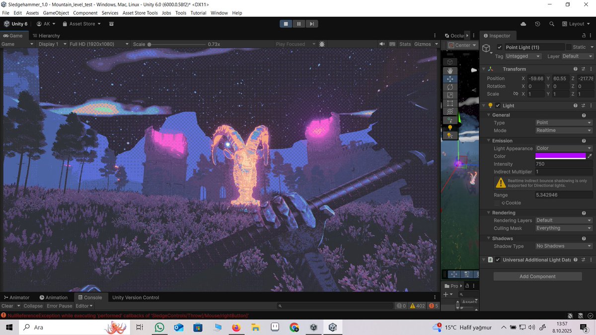The image size is (596, 335).
Task: Open WhatsApp from the taskbar
Action: (x=159, y=328)
